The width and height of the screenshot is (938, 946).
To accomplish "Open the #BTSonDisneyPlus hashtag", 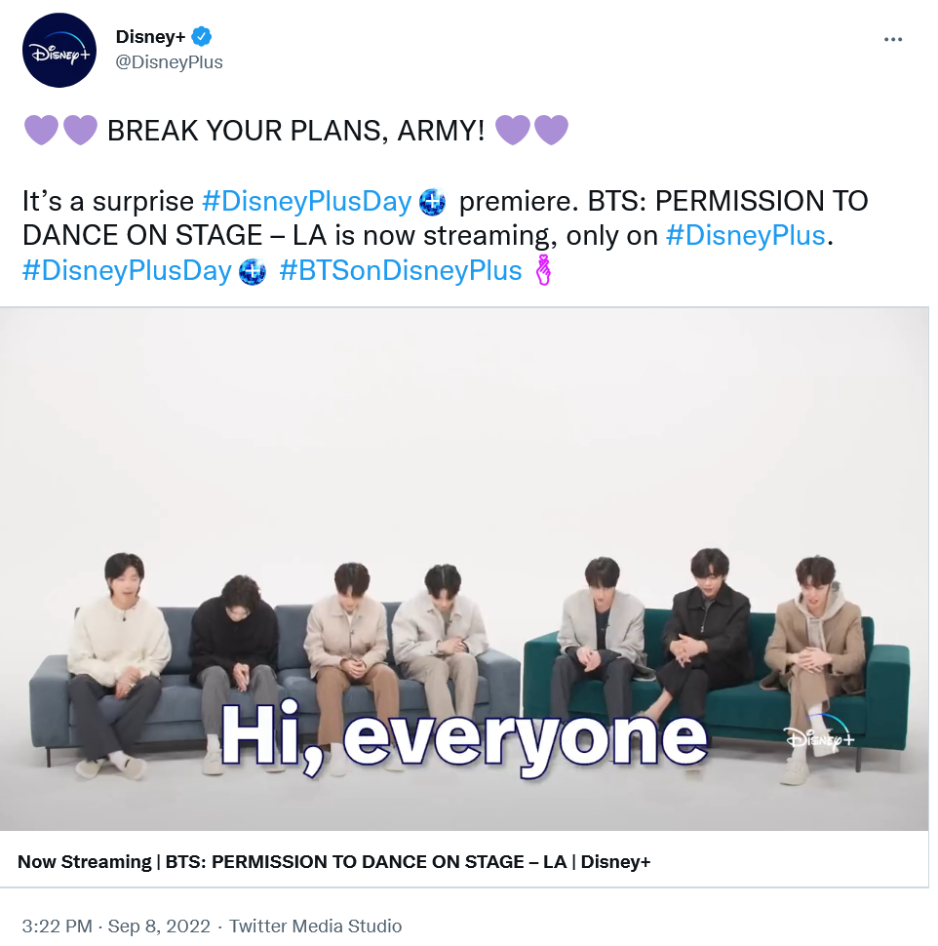I will pyautogui.click(x=401, y=270).
